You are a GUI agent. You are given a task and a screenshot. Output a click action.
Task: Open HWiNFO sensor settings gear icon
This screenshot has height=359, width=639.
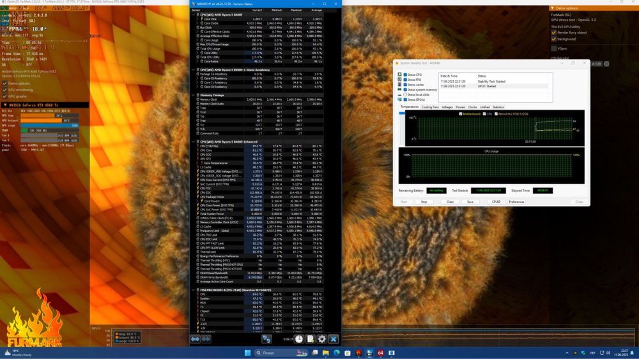click(322, 339)
